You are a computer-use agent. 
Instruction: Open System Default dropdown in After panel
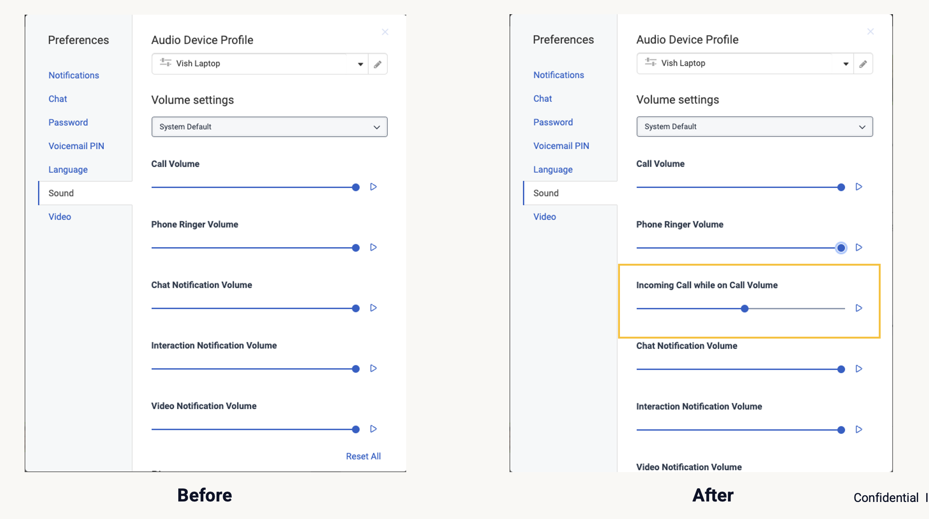(754, 127)
